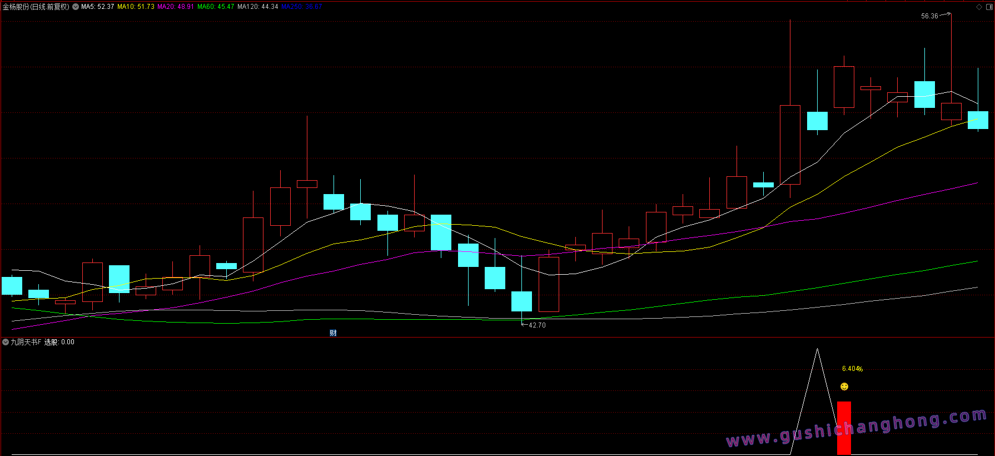Click the 选股: 0.00 indicator value
This screenshot has width=995, height=456.
point(59,342)
